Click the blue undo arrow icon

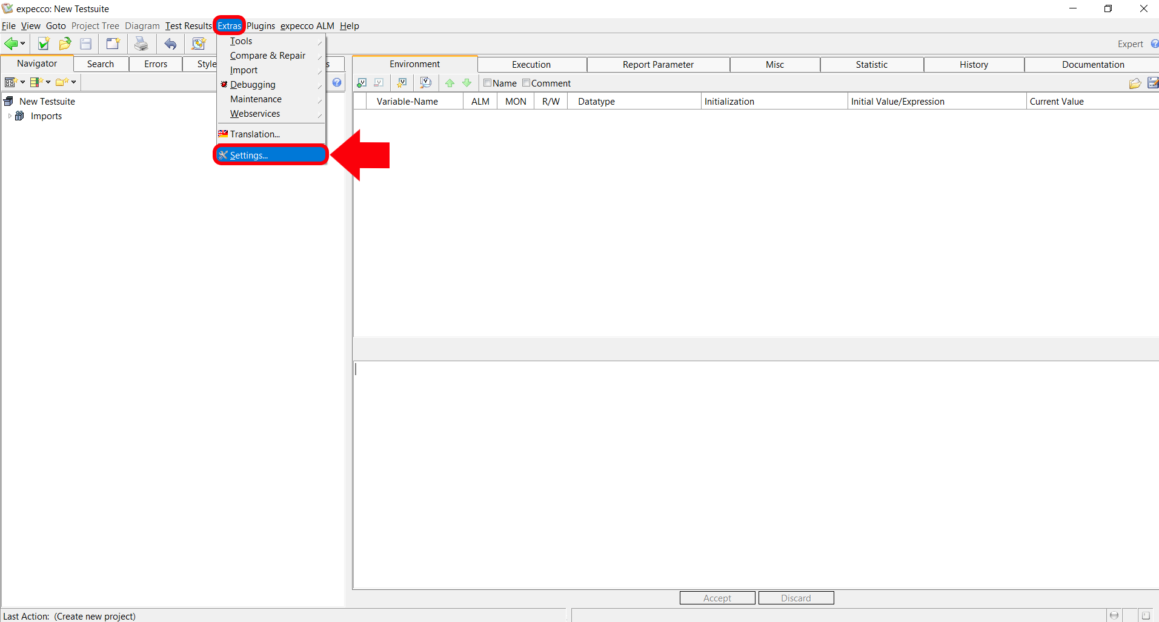[x=171, y=44]
